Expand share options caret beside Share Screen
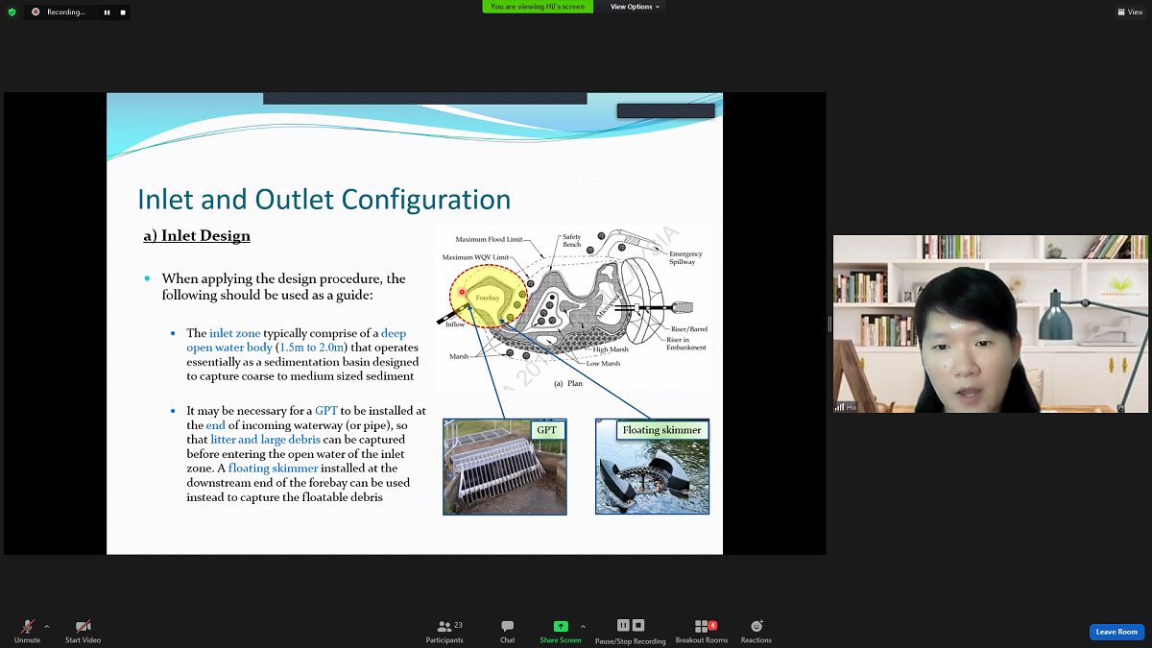Viewport: 1152px width, 648px height. 583,626
